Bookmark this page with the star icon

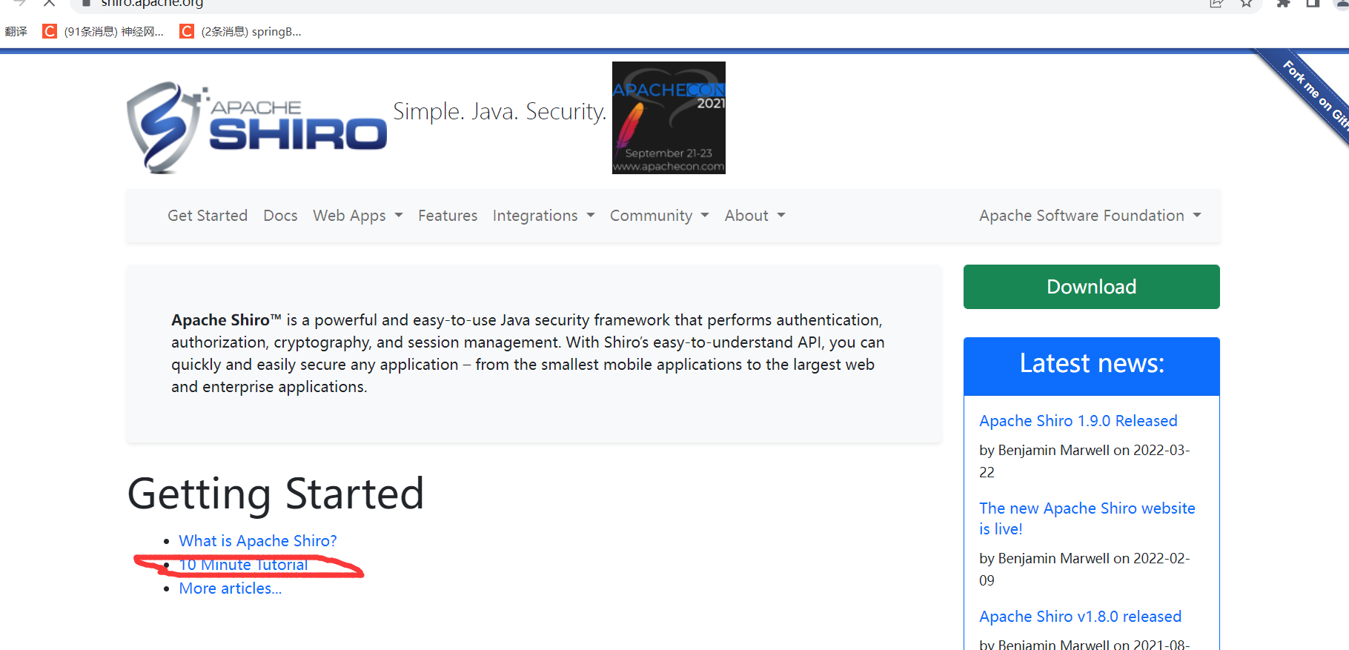pos(1247,3)
